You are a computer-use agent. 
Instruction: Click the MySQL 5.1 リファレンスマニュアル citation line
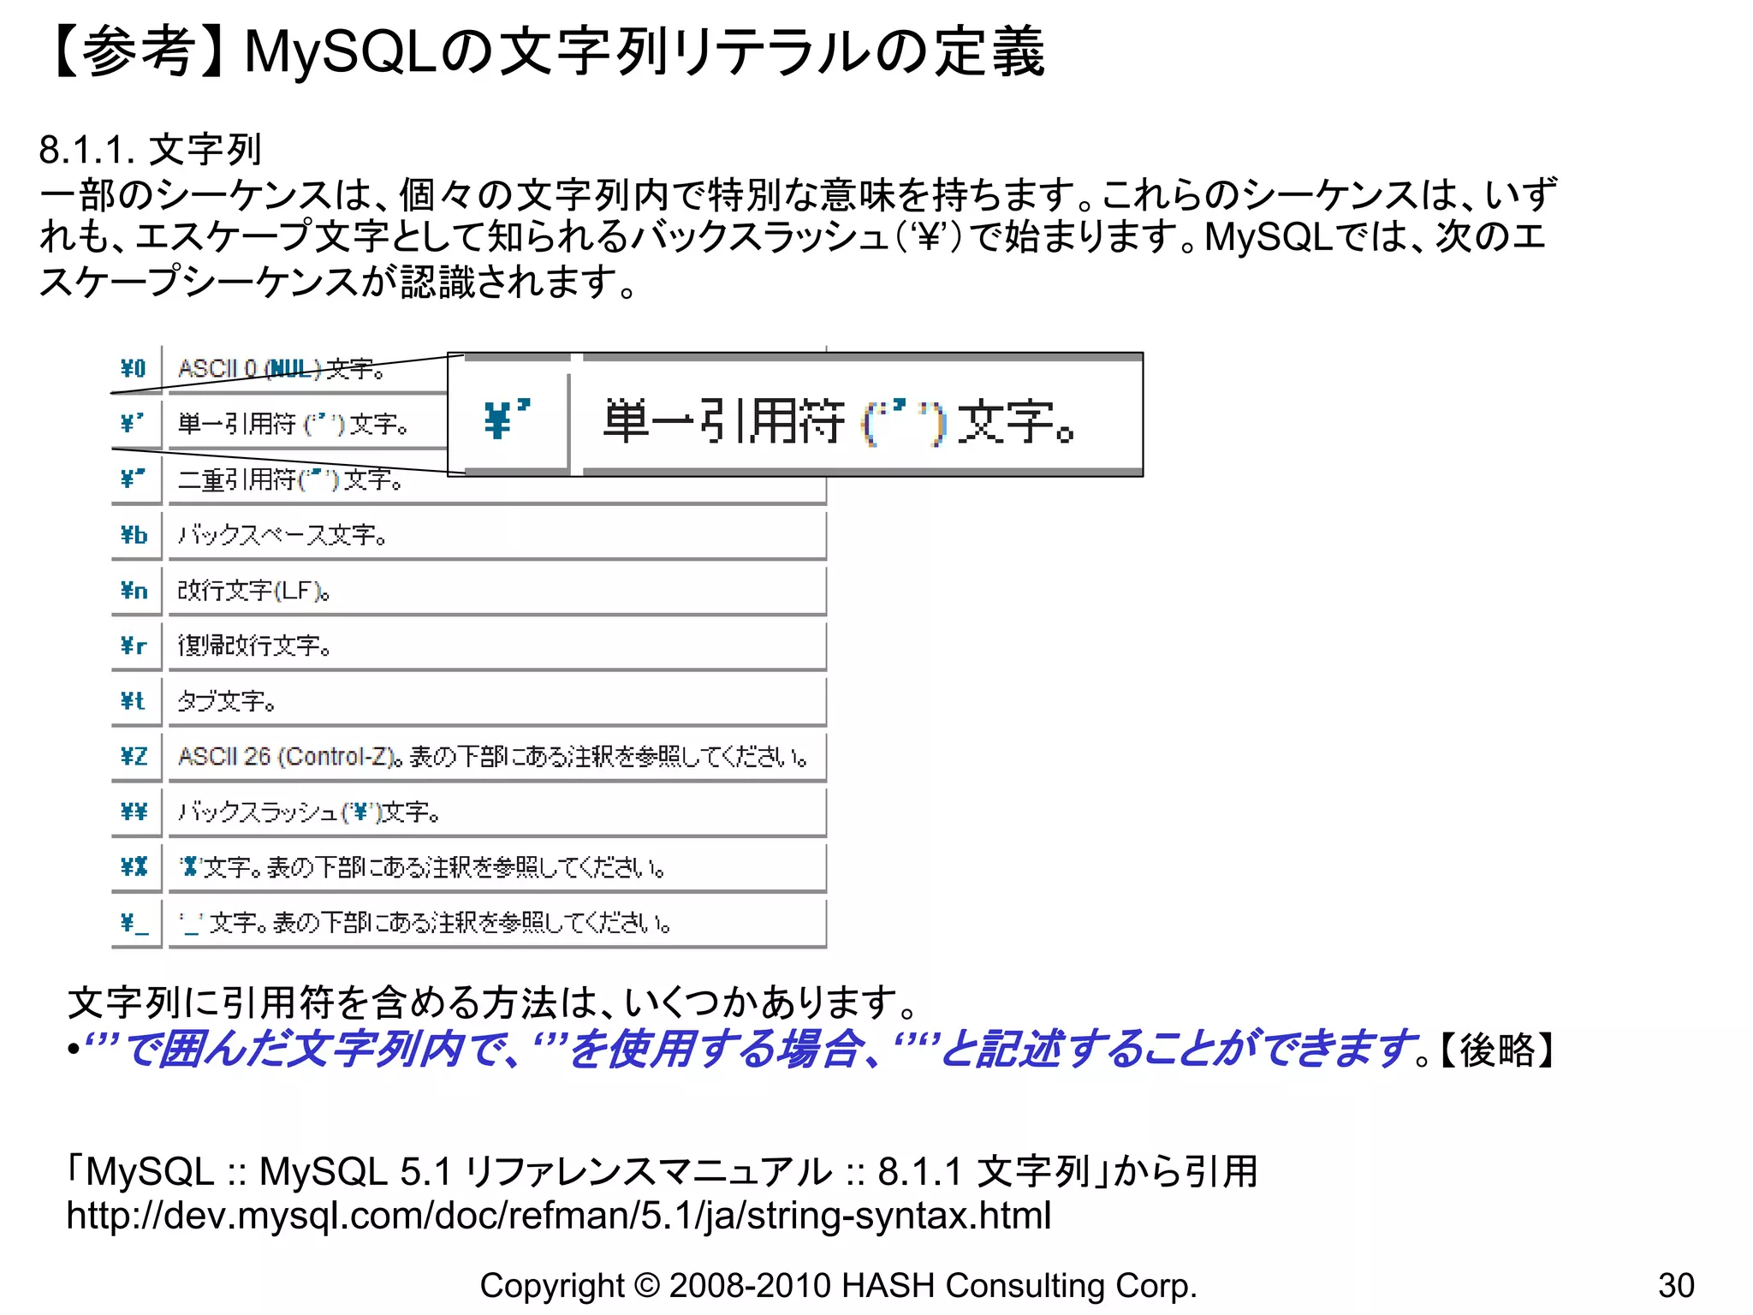[x=662, y=1171]
